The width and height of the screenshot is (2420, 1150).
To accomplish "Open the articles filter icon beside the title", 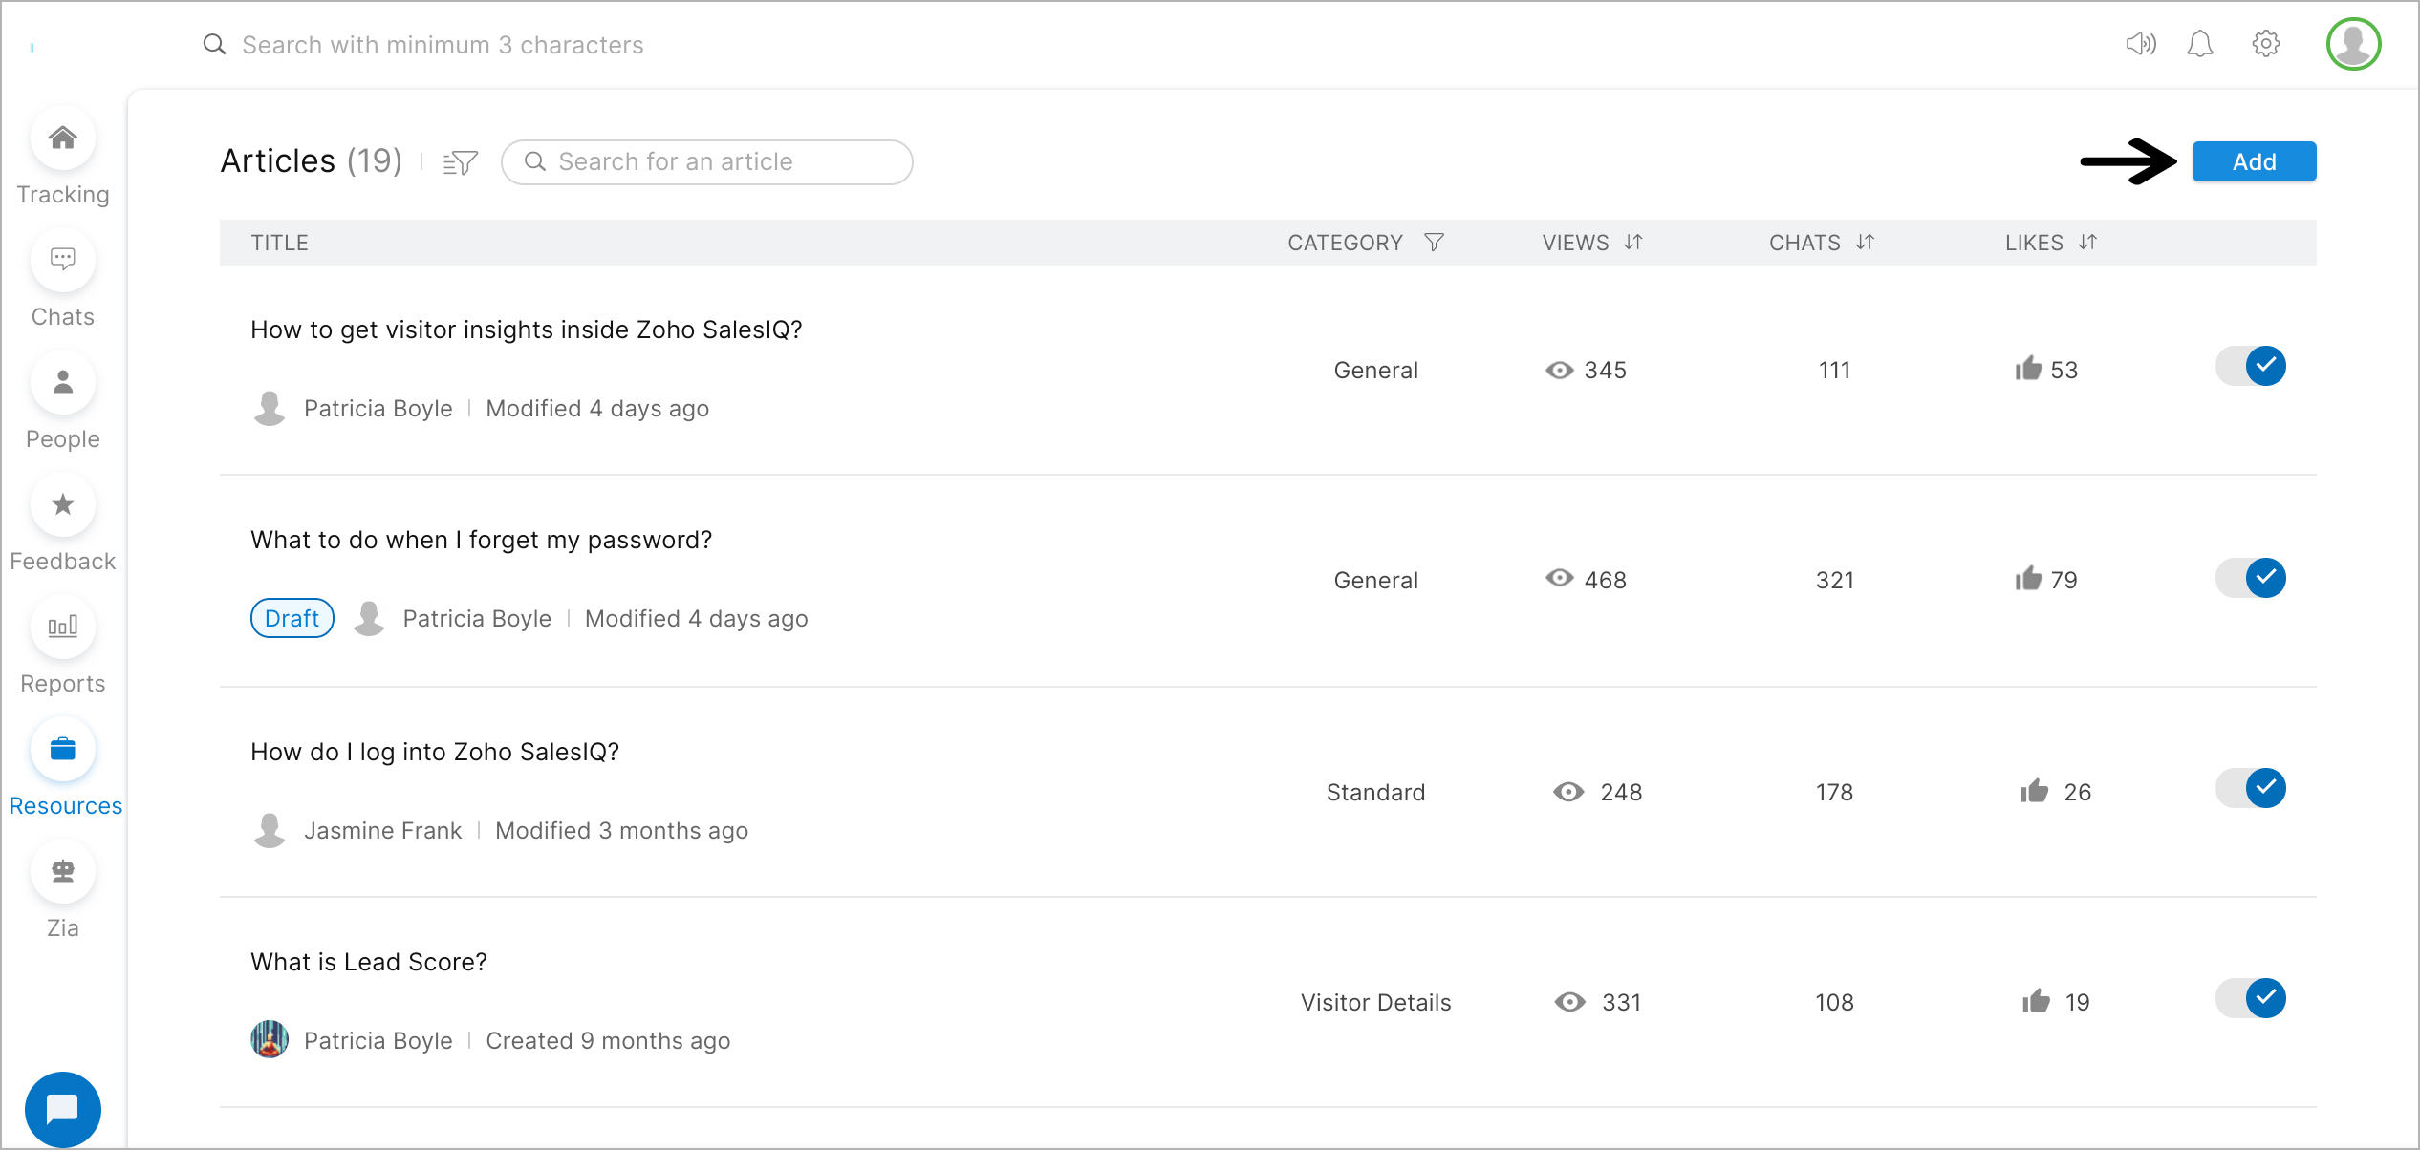I will pyautogui.click(x=460, y=163).
